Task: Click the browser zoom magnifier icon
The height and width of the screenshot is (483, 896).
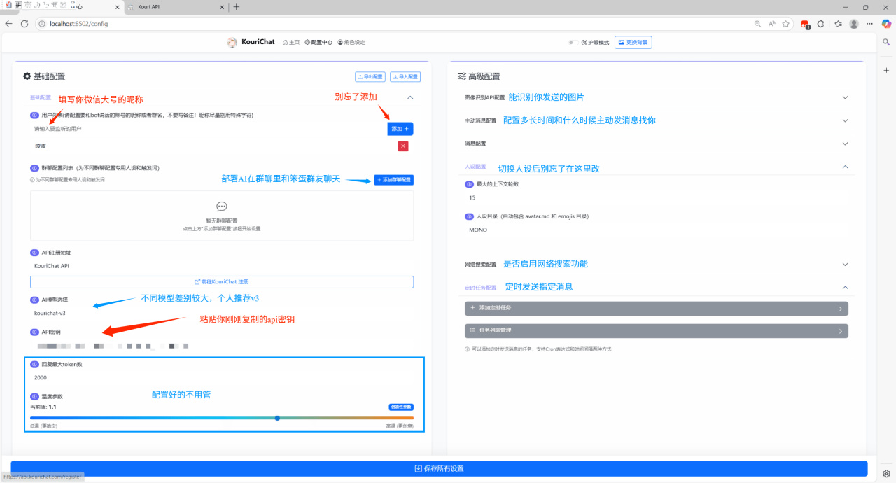Action: coord(757,23)
